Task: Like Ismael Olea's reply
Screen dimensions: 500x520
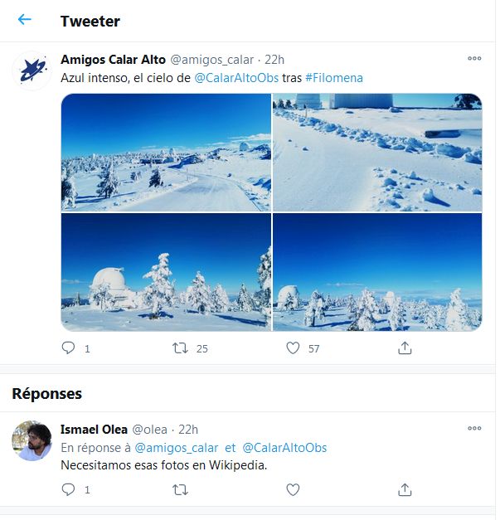Action: coord(293,490)
